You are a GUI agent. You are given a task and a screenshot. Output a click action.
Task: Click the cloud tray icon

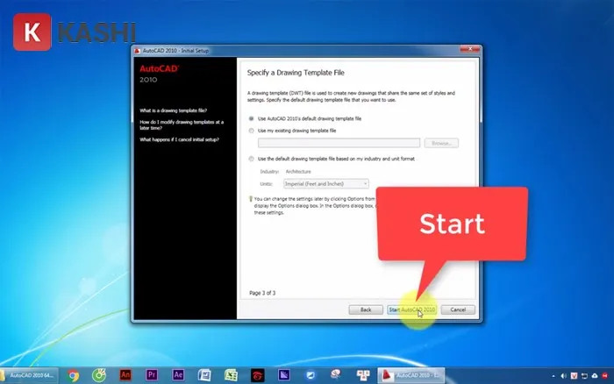tap(595, 376)
